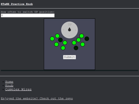Click the 'How often to switch UP position:' label
This screenshot has width=139, height=104.
pyautogui.click(x=28, y=12)
